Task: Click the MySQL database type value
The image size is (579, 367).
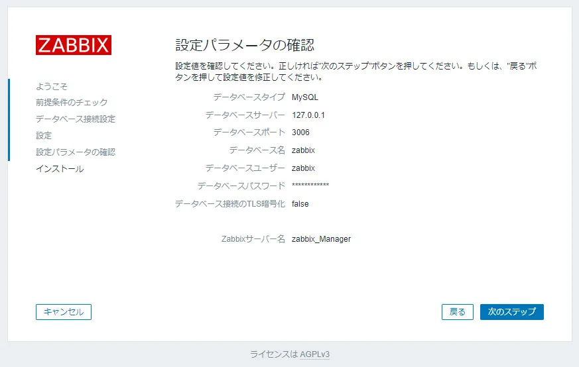Action: click(305, 97)
